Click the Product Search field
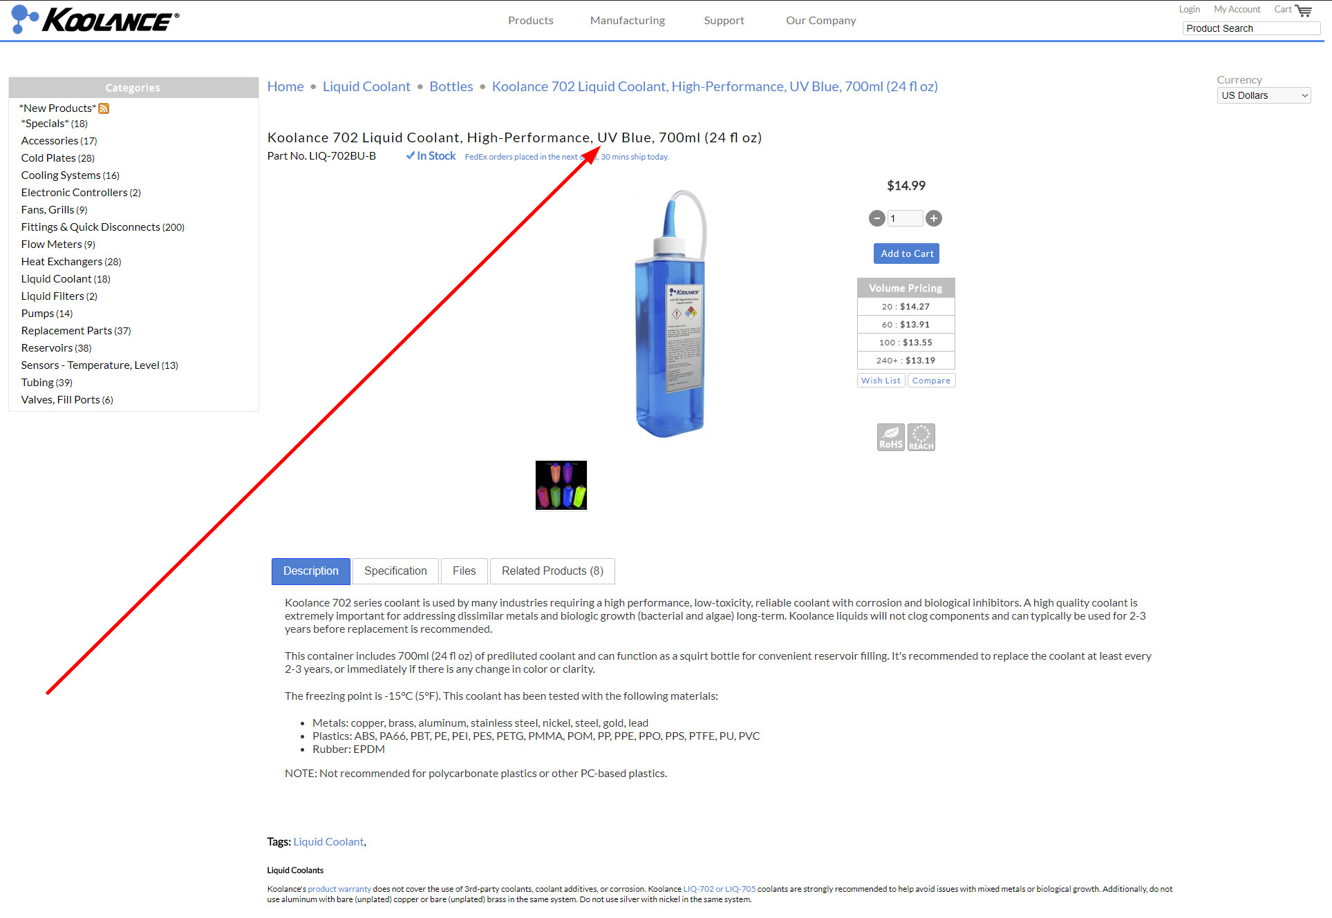Image resolution: width=1332 pixels, height=918 pixels. pyautogui.click(x=1250, y=28)
